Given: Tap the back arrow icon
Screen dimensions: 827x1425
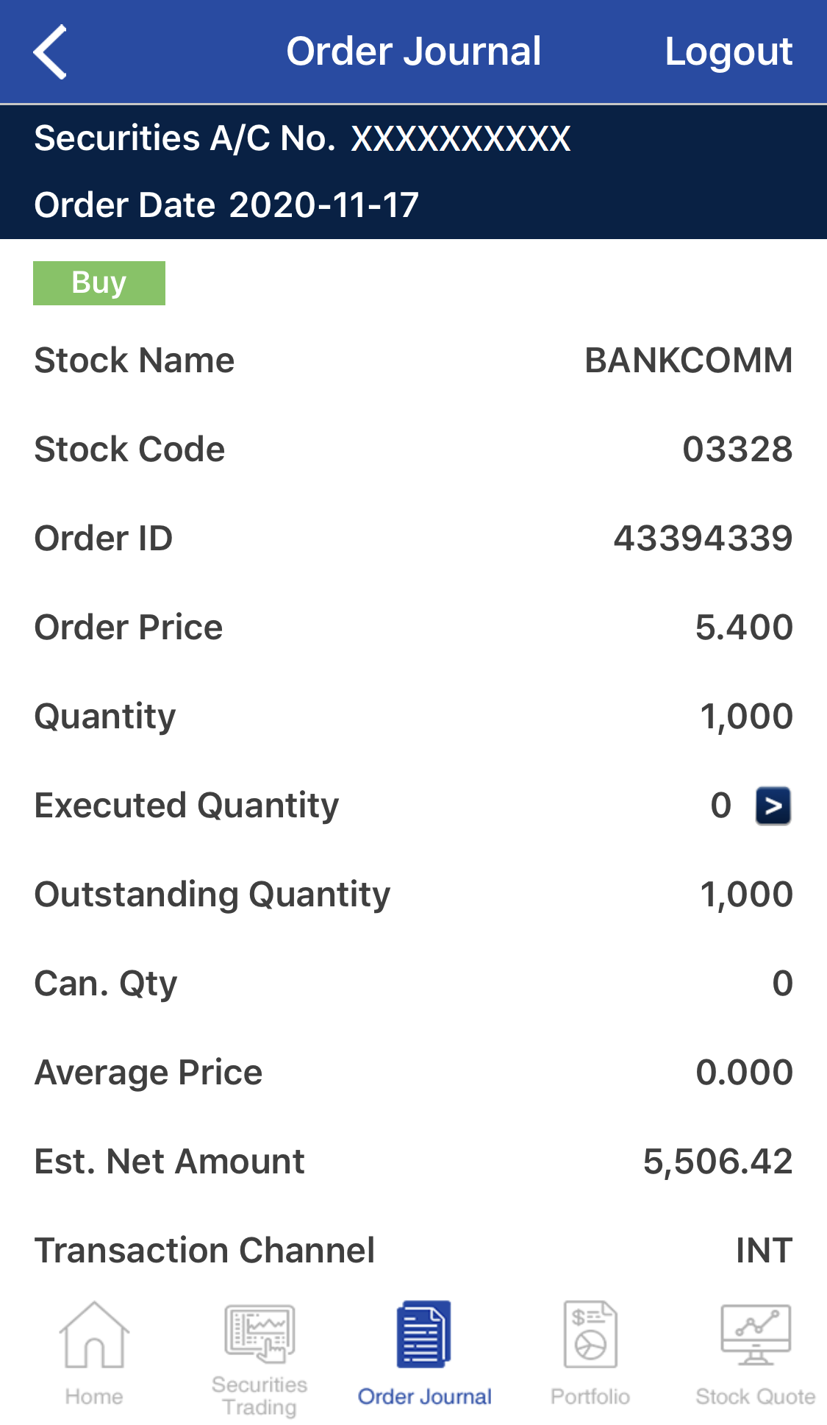Looking at the screenshot, I should pyautogui.click(x=50, y=51).
